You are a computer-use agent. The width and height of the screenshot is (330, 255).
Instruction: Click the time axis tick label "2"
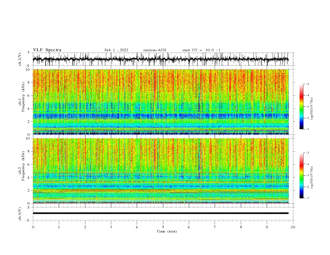click(85, 227)
